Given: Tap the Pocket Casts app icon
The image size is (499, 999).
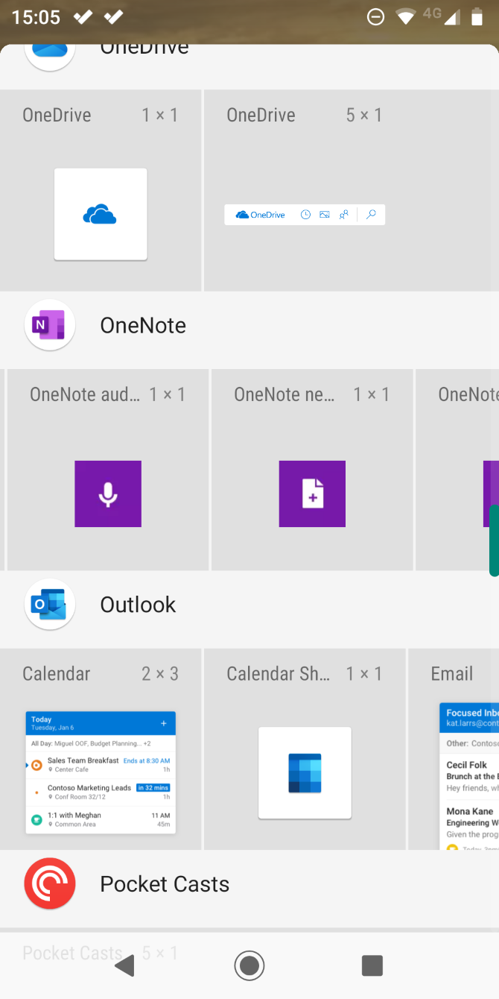Looking at the screenshot, I should coord(50,883).
